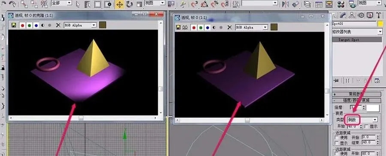This screenshot has width=386, height=156.
Task: Click the Mirror tool icon
Action: pyautogui.click(x=286, y=4)
